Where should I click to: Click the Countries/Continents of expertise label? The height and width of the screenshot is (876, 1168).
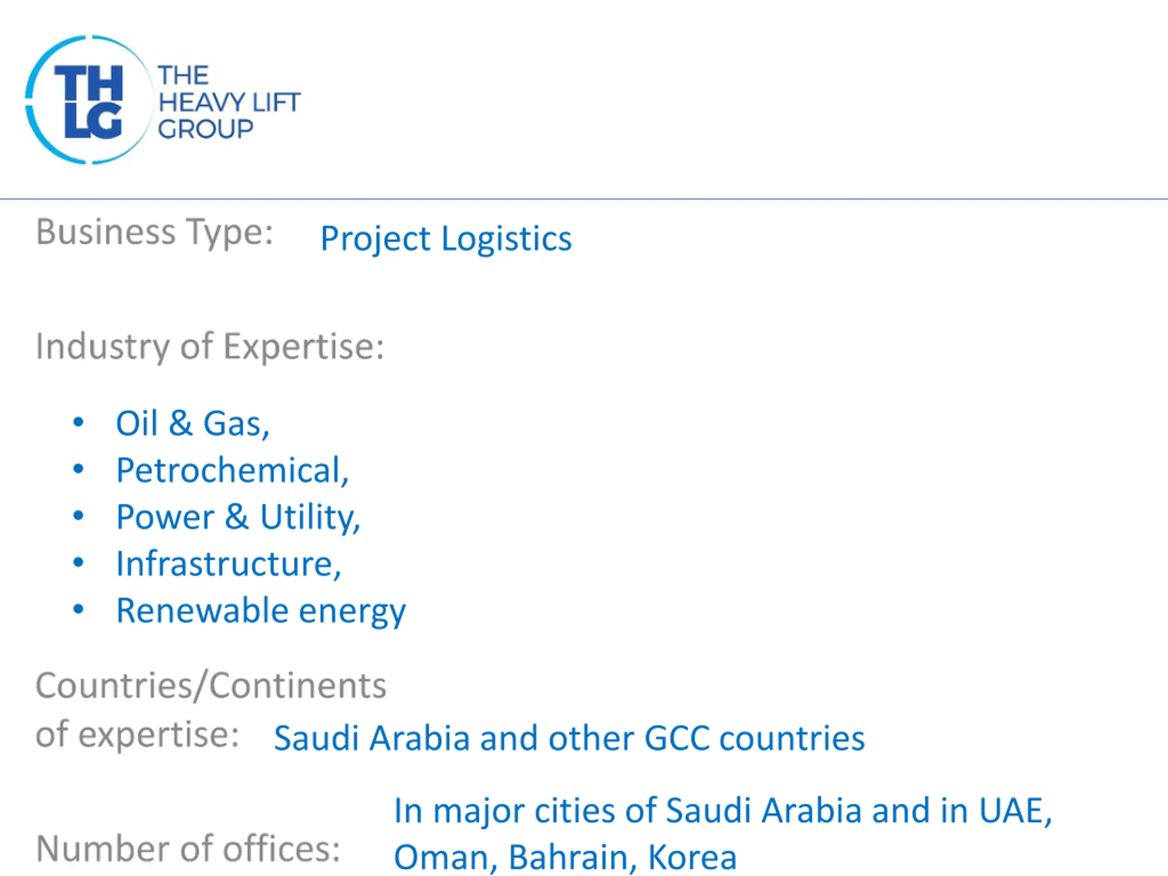click(x=211, y=710)
